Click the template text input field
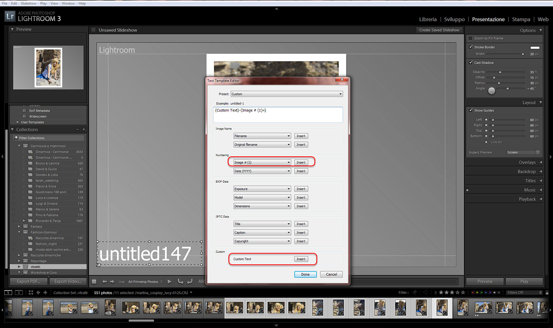553x328 pixels. point(278,115)
